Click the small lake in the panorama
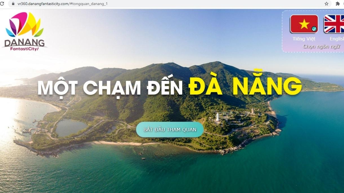 [71, 128]
